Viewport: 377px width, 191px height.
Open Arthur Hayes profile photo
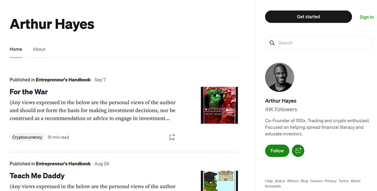[279, 77]
